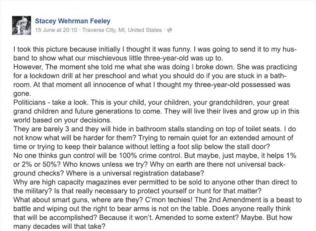Screen dimensions: 316x231
Task: Open the "15 June at 20:10" timestamp link
Action: [x=56, y=30]
